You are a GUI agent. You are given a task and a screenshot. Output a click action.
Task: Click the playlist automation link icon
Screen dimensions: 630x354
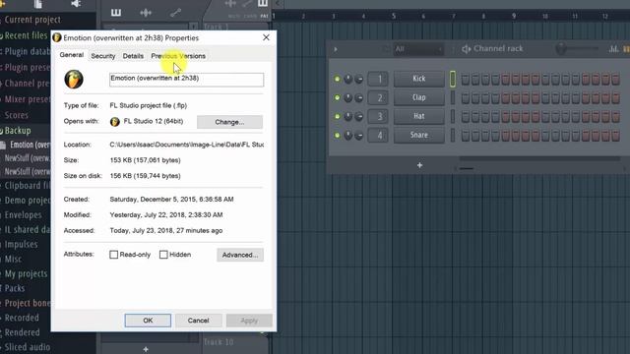(175, 13)
